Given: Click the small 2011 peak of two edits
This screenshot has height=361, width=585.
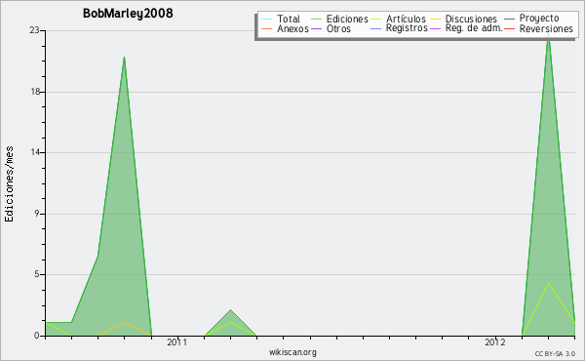Looking at the screenshot, I should (230, 310).
